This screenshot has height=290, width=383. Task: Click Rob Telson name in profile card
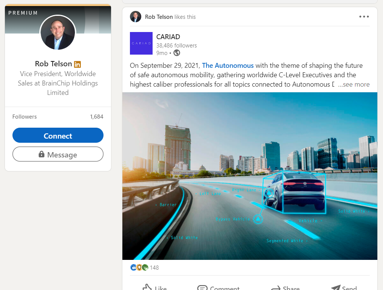pyautogui.click(x=53, y=64)
